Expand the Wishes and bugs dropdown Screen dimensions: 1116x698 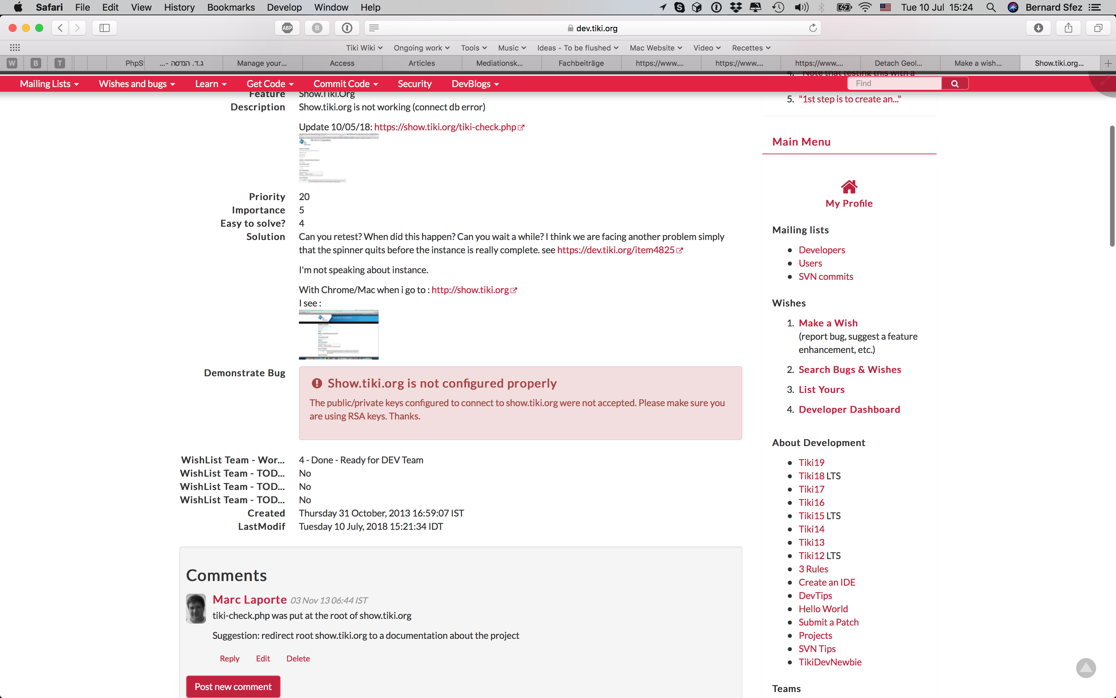click(x=137, y=84)
